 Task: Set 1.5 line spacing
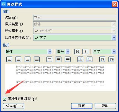point(59,59)
